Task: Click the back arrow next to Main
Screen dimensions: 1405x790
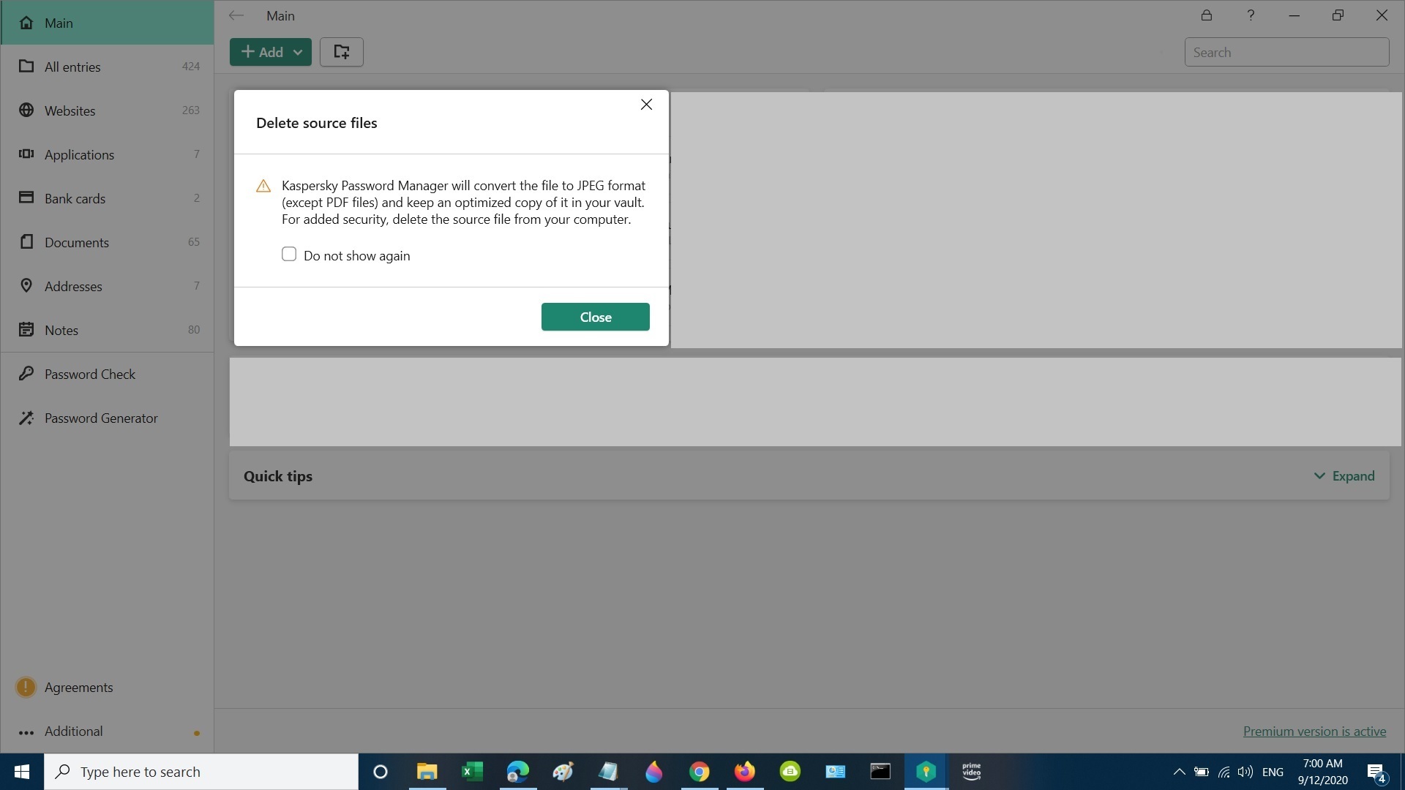Action: 236,15
